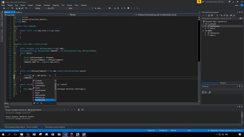Switch to the koker.cs editor tab
The width and height of the screenshot is (244, 137).
[x=19, y=12]
